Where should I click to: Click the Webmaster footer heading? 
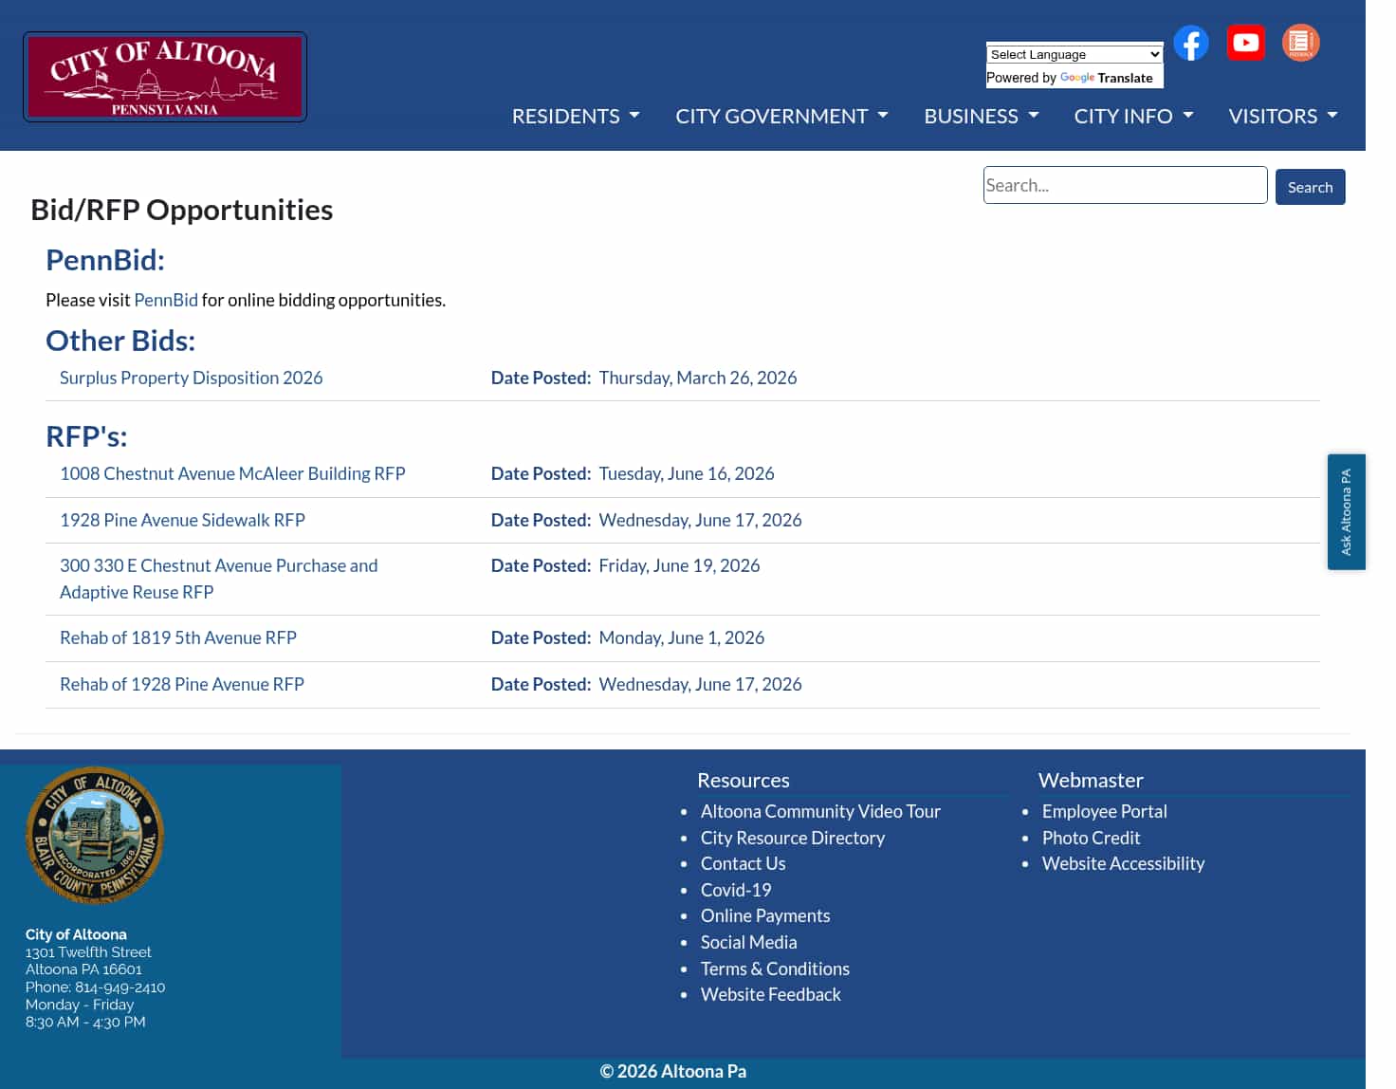pos(1091,780)
